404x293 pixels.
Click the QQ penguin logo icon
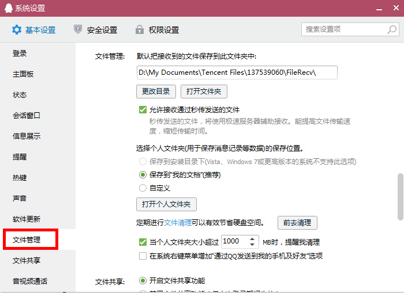point(9,8)
